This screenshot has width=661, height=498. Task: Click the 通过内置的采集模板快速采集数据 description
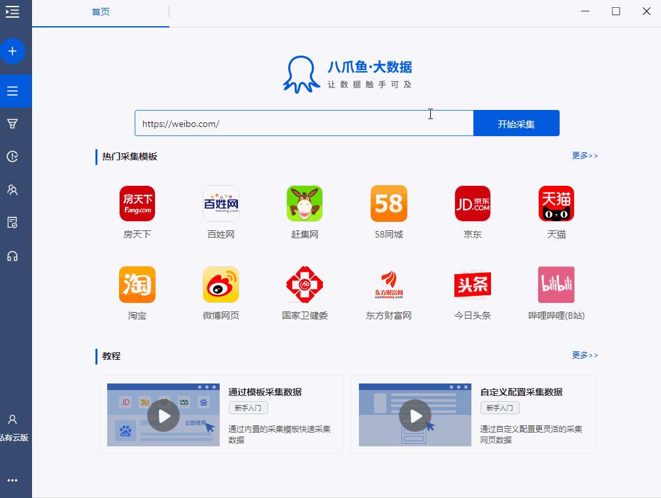279,435
